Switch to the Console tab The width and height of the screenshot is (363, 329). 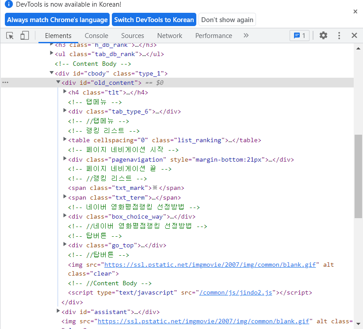[96, 36]
